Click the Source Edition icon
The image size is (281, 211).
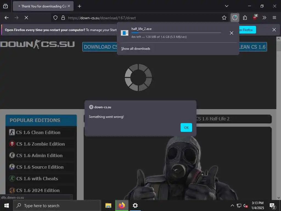(12, 167)
